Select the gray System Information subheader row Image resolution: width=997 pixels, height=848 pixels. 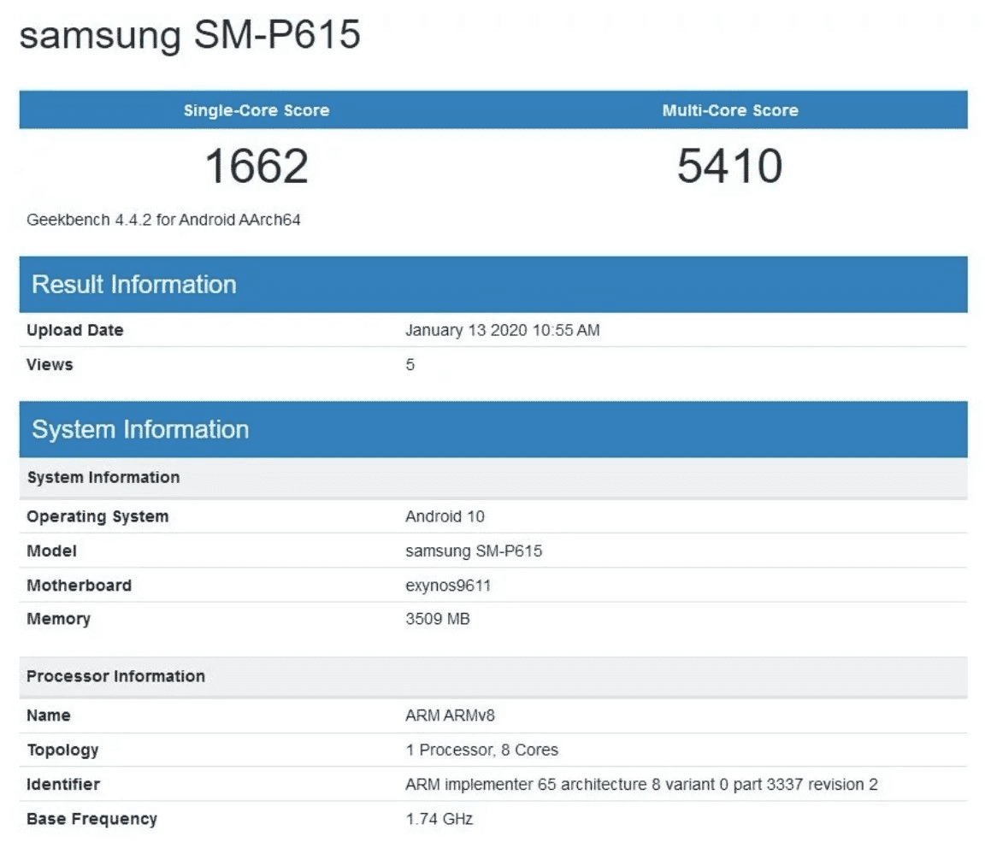(493, 477)
